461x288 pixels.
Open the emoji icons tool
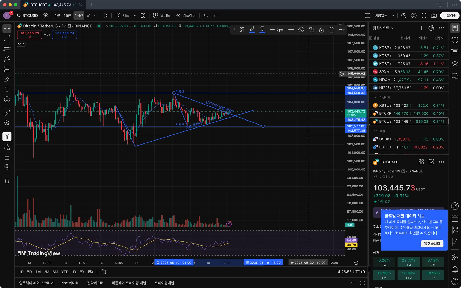tap(7, 99)
